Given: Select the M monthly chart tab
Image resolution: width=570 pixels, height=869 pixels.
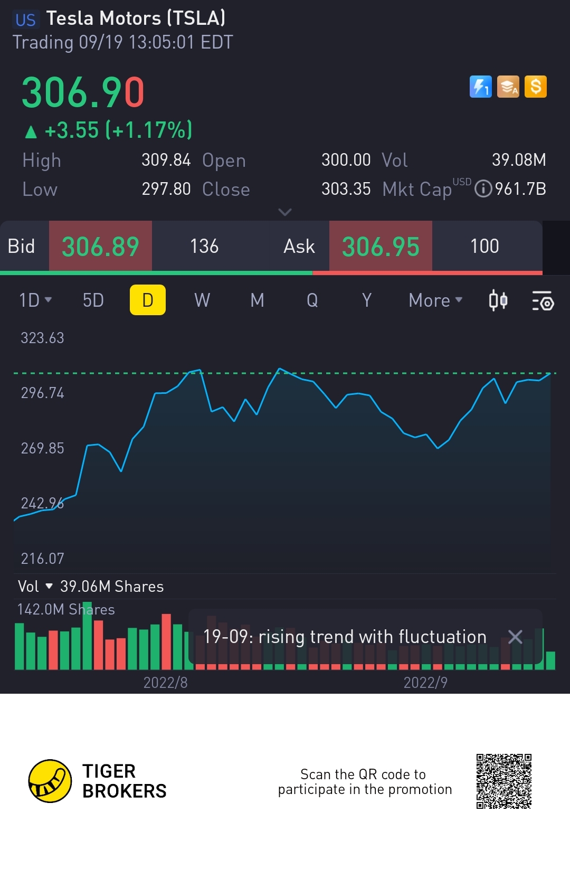Looking at the screenshot, I should tap(257, 300).
